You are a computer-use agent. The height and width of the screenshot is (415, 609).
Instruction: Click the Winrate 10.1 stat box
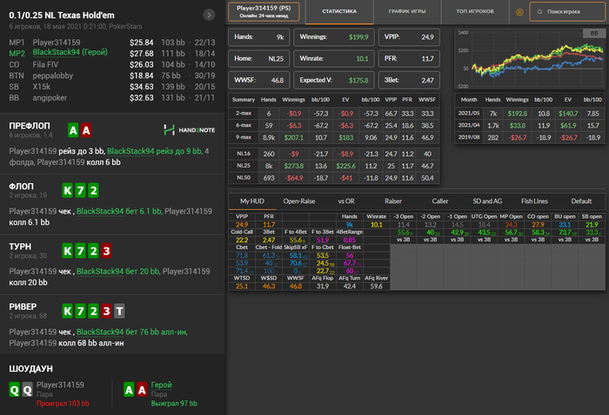point(334,59)
